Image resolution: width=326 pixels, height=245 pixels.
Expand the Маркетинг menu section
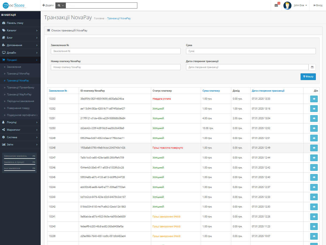coord(20,130)
